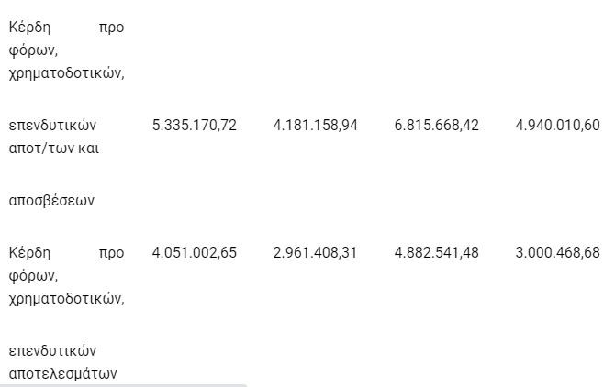
Task: Select the amount 4.940.010,60
Action: (558, 126)
